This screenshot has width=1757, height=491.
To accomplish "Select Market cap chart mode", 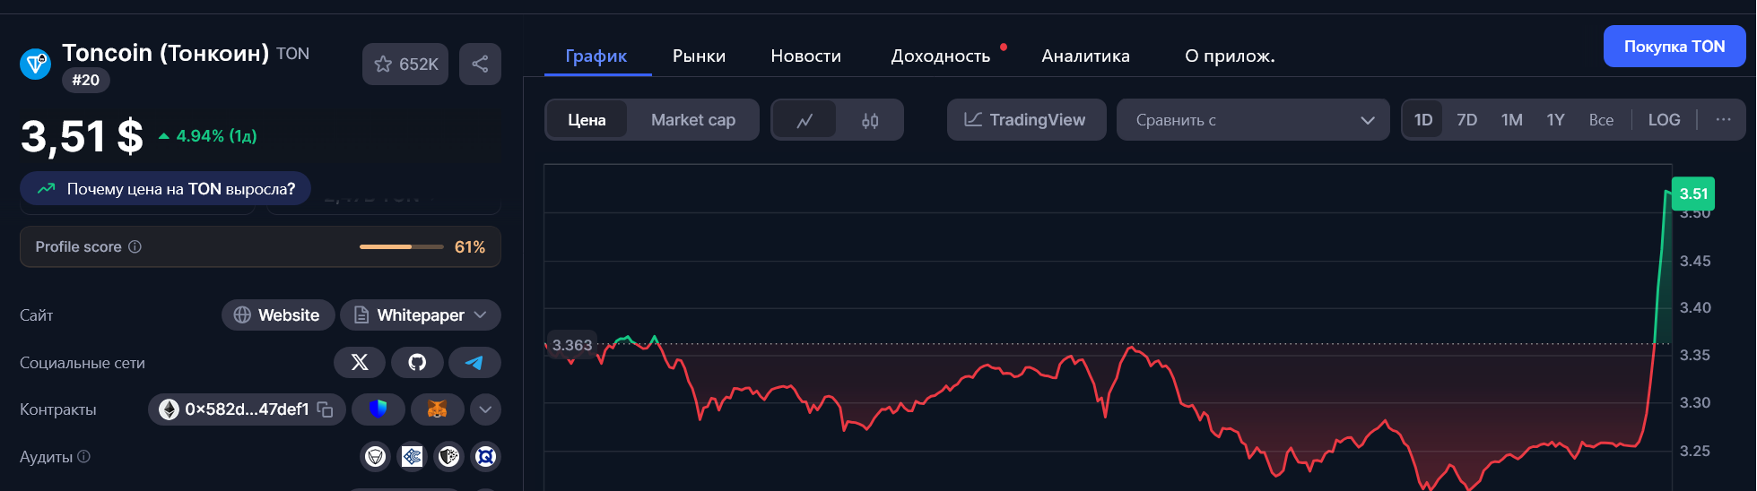I will point(693,120).
